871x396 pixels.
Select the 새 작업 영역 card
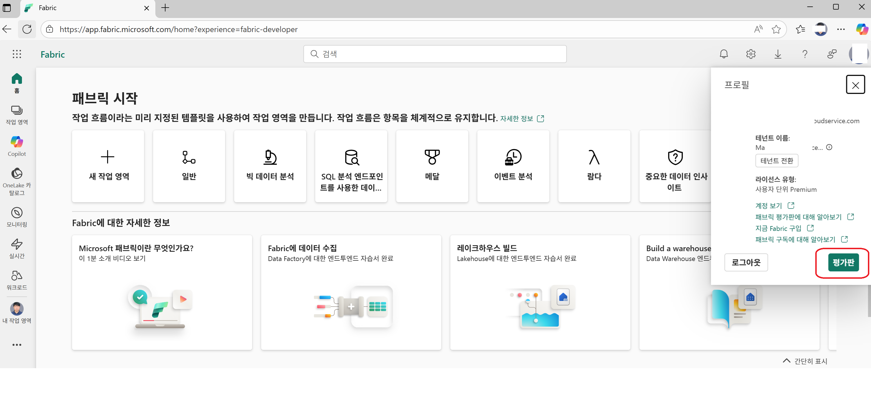pyautogui.click(x=108, y=166)
